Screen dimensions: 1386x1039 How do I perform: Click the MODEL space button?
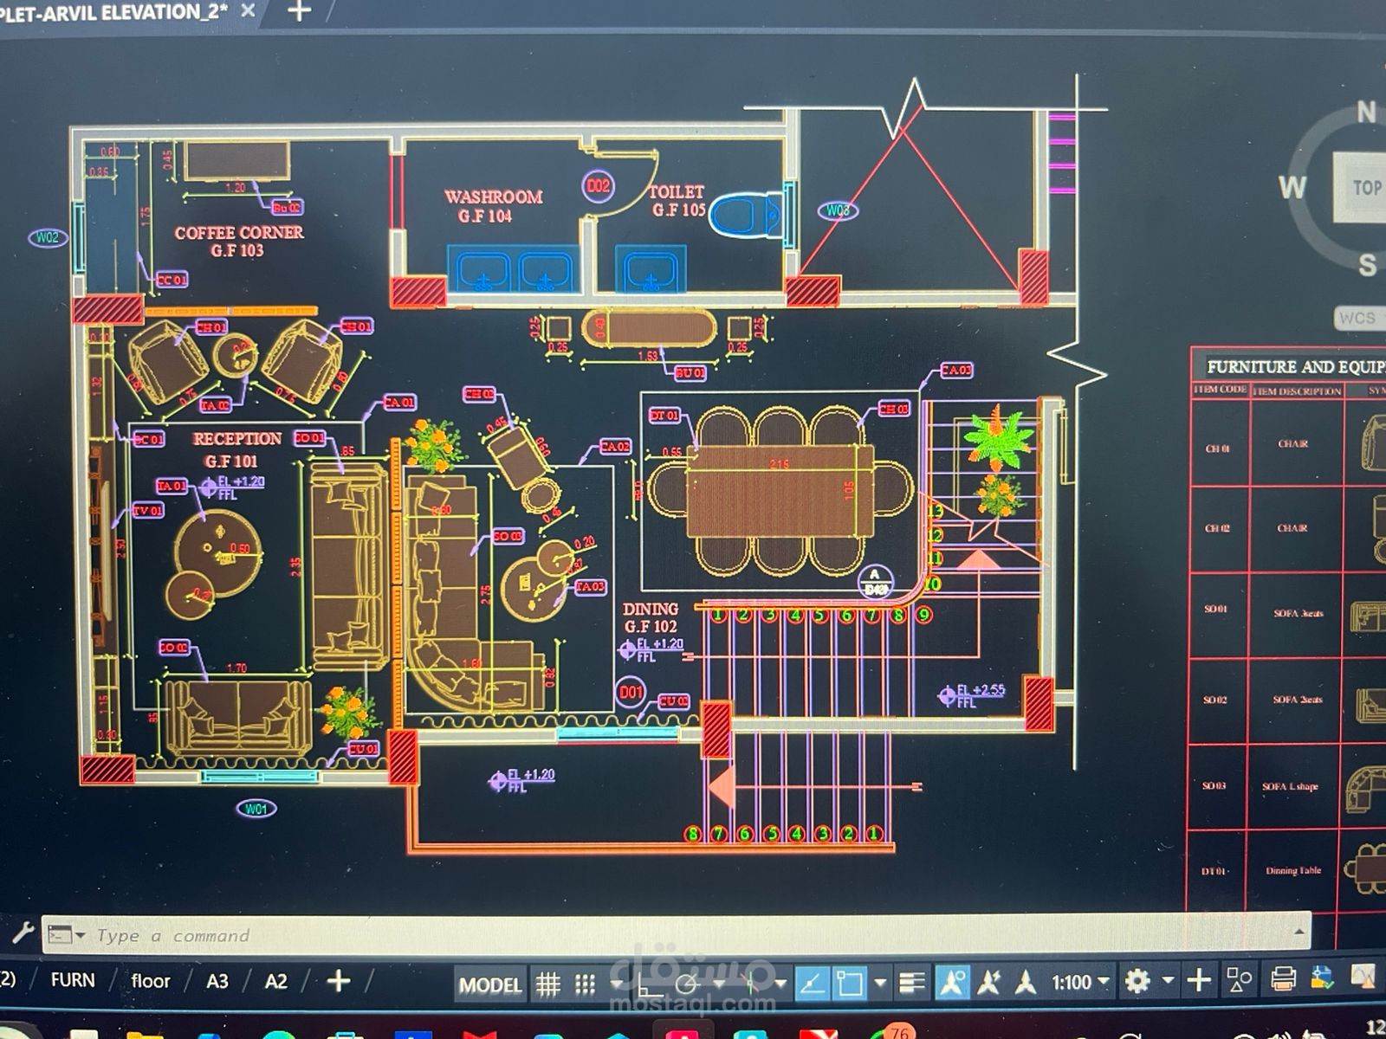tap(490, 984)
